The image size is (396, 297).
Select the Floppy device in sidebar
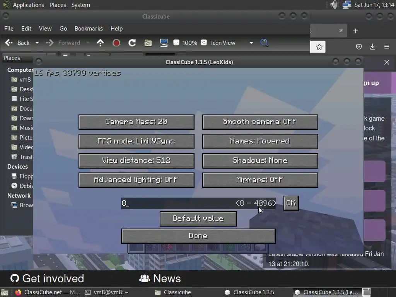point(22,176)
